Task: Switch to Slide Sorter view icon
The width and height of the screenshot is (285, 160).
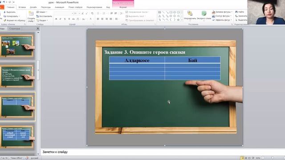Action: 246,158
